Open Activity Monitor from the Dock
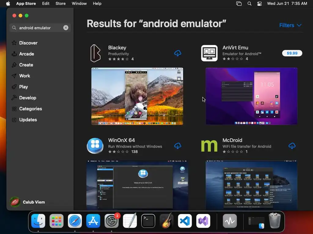Image resolution: width=313 pixels, height=234 pixels. coord(230,221)
